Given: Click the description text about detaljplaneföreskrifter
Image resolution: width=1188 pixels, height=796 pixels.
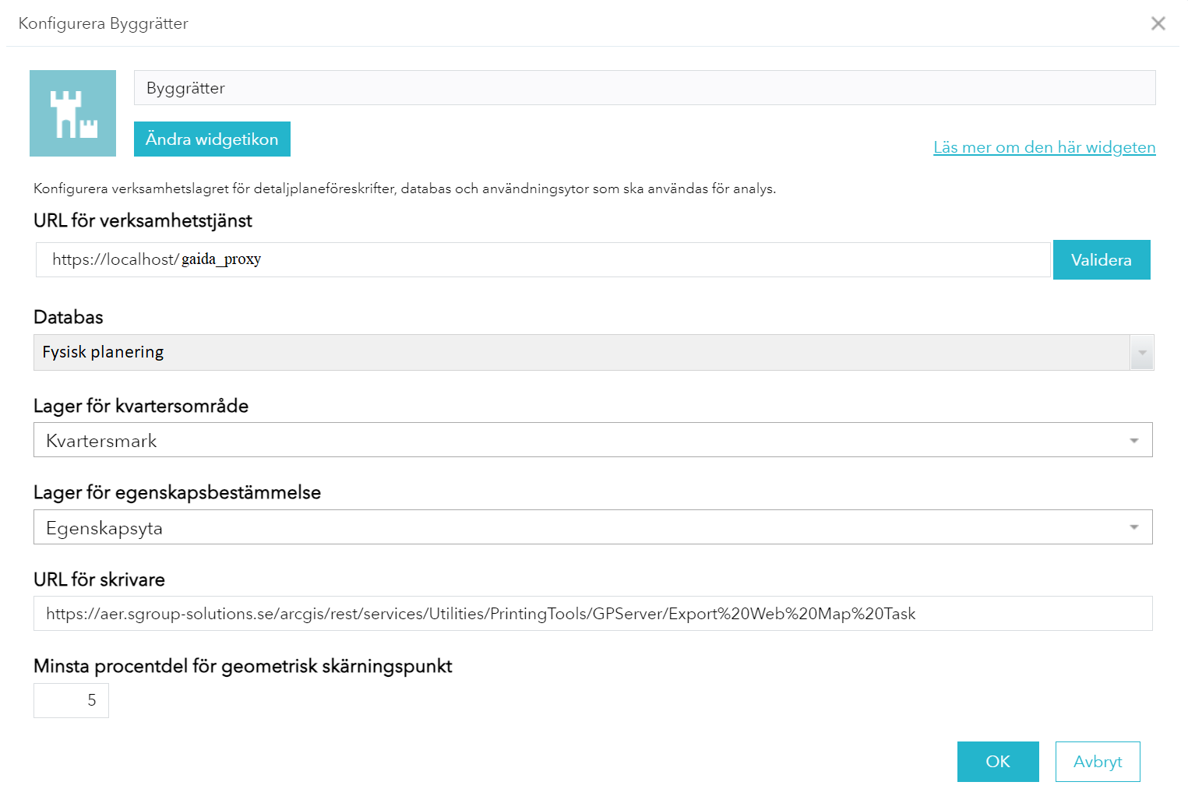Looking at the screenshot, I should [x=404, y=188].
